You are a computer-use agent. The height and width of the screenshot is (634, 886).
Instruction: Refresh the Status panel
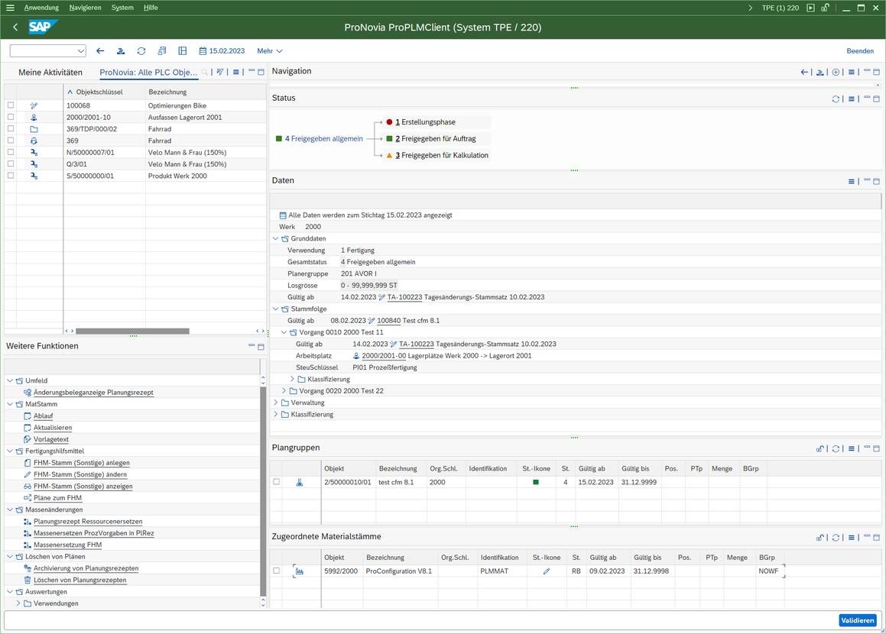pos(836,99)
